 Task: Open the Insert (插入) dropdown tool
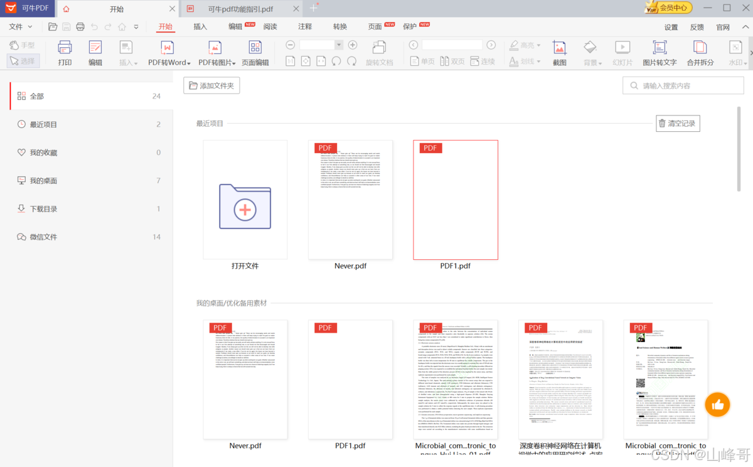coord(128,53)
